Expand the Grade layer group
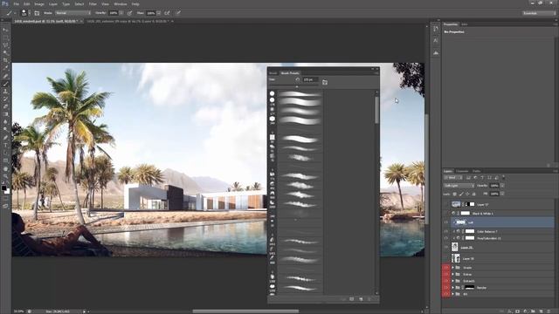The height and width of the screenshot is (314, 559). point(453,268)
